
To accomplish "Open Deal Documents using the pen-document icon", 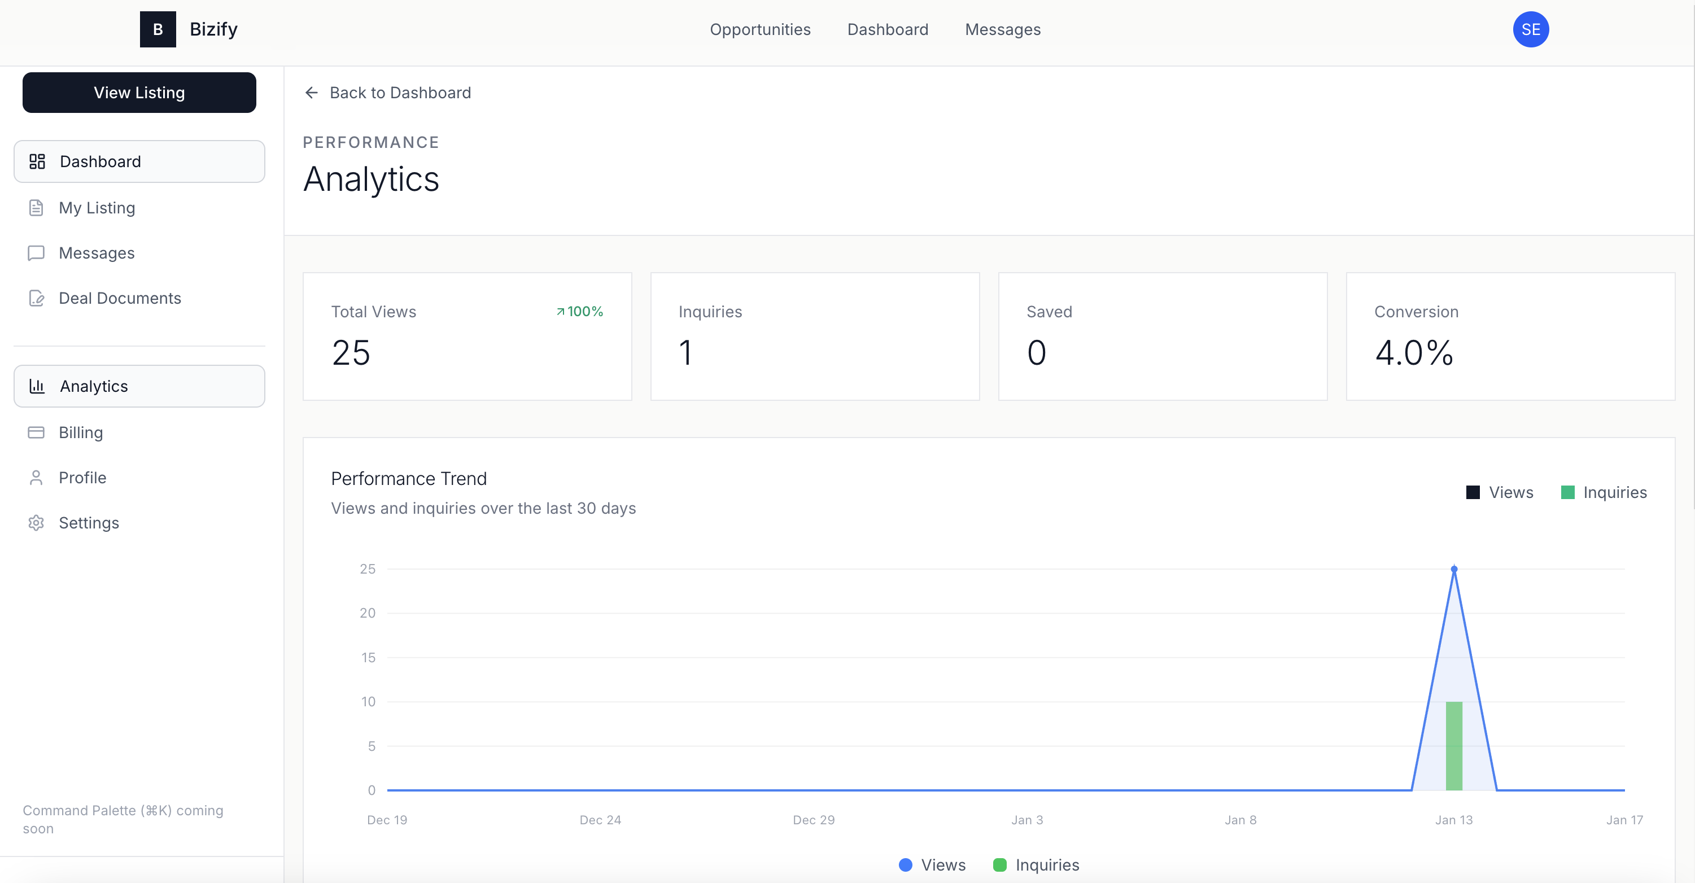I will [36, 298].
